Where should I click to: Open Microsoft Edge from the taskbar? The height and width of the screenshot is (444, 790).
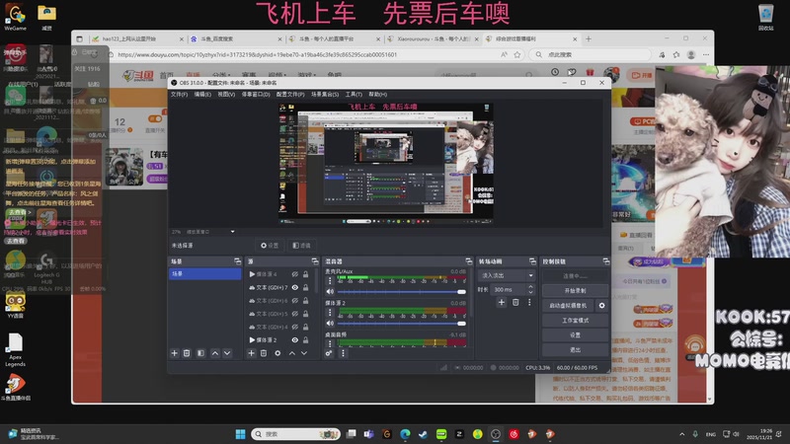point(405,434)
